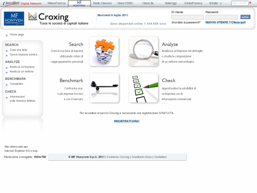Open Cerca imprese simili a link
Screen dimensions: 257x193
tap(24, 55)
